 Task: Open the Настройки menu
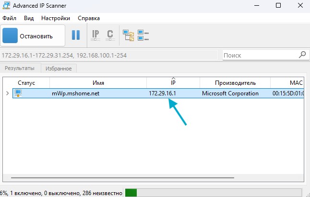pyautogui.click(x=56, y=18)
